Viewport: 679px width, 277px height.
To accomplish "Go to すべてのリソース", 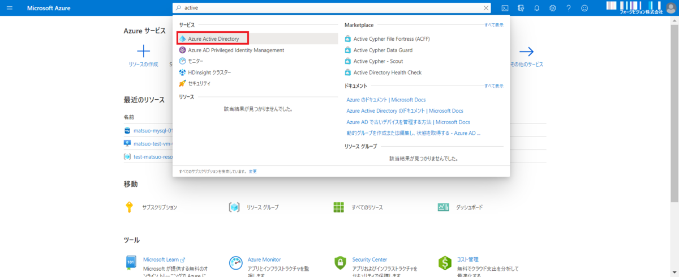I will 367,207.
